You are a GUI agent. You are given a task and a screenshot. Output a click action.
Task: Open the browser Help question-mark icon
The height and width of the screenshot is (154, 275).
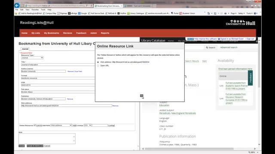pyautogui.click(x=255, y=13)
